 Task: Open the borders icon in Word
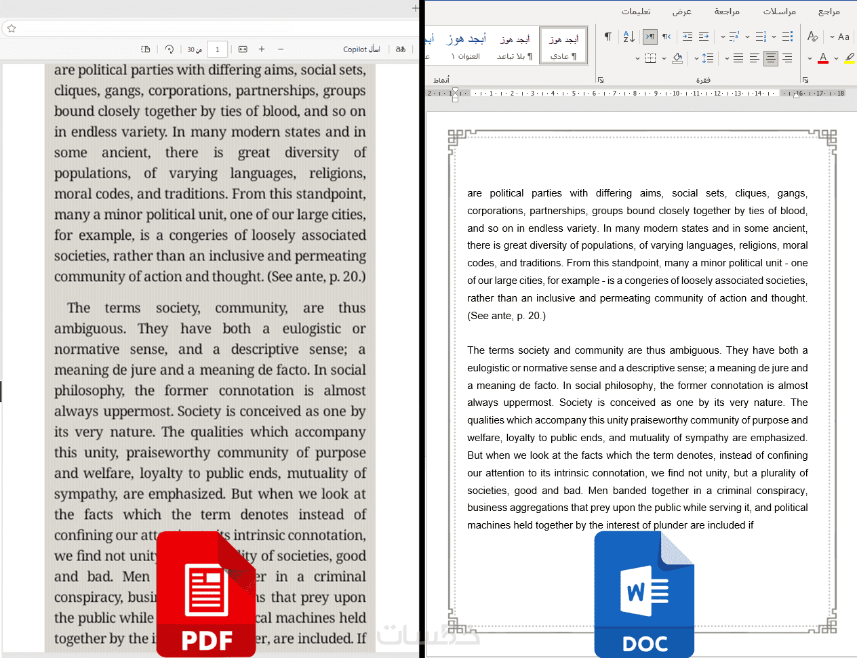[650, 58]
